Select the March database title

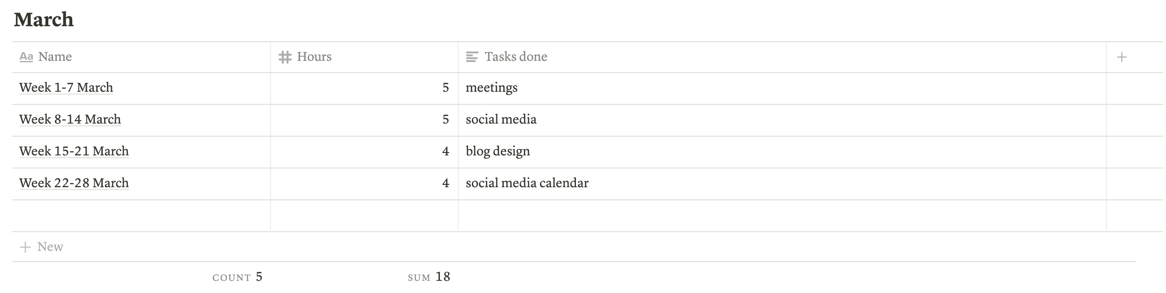[44, 20]
